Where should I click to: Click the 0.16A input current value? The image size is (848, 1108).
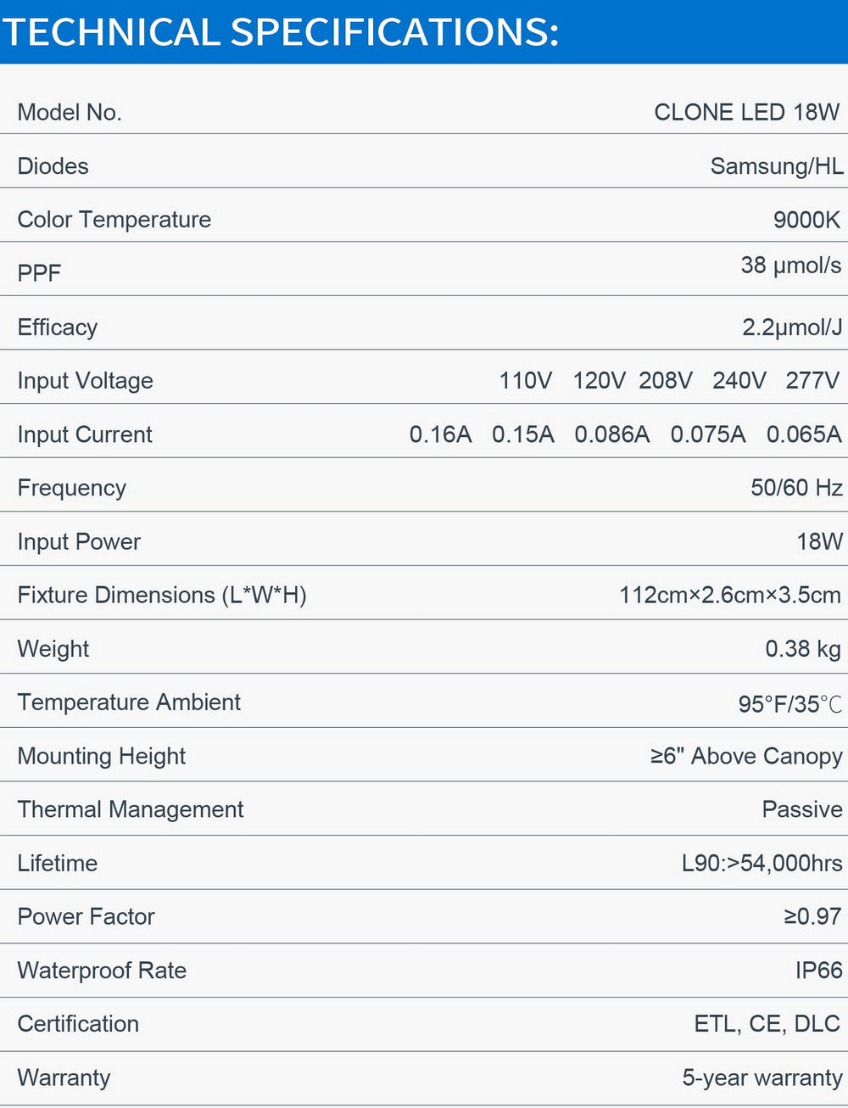(440, 434)
